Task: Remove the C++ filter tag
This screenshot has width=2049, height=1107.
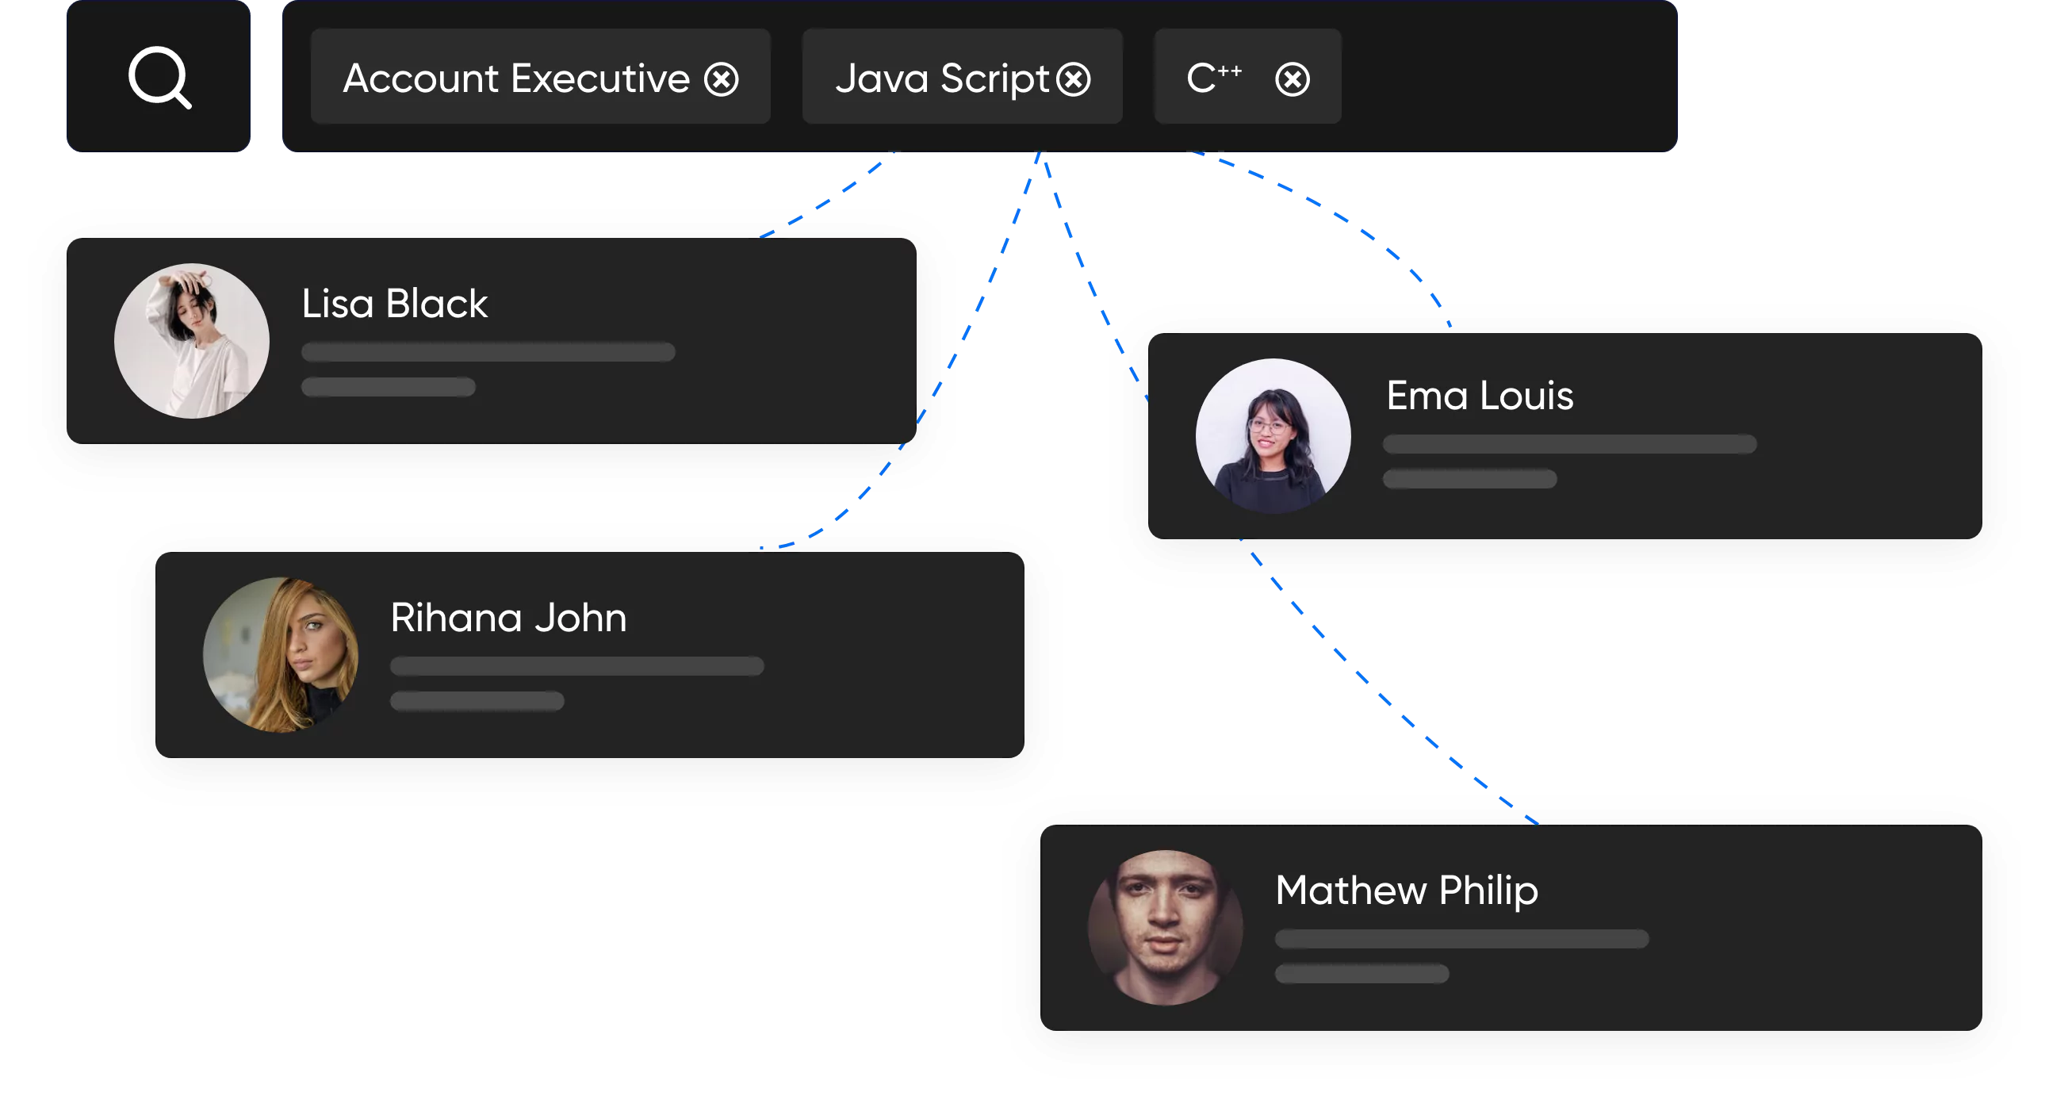Action: [x=1292, y=79]
